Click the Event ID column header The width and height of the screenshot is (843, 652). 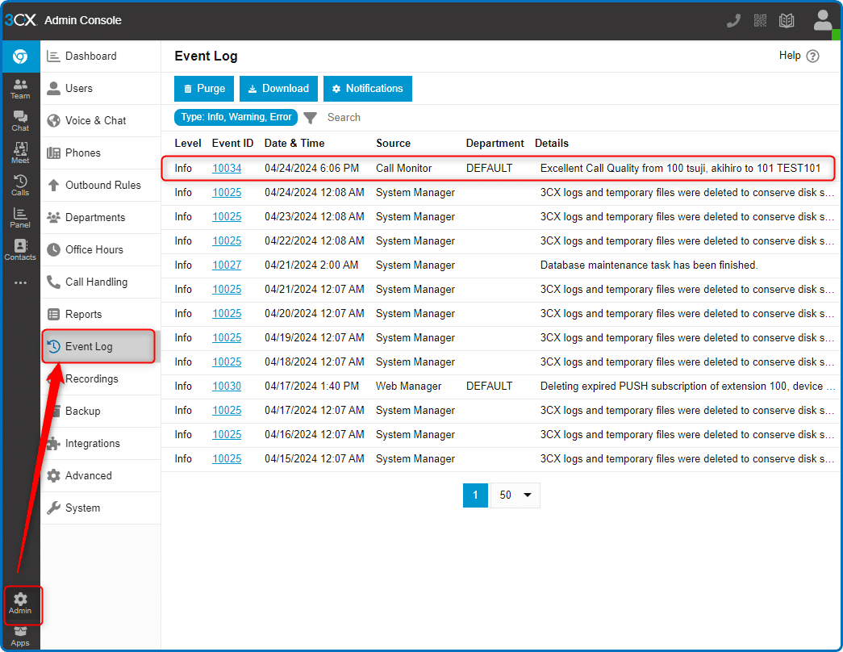[x=232, y=143]
